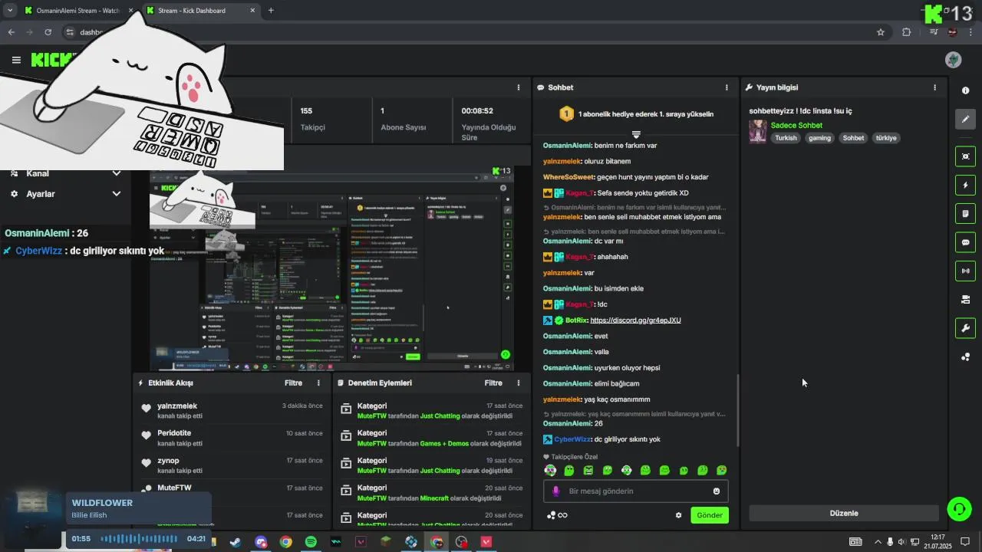Open the emoji picker in message box
This screenshot has height=552, width=982.
(717, 491)
